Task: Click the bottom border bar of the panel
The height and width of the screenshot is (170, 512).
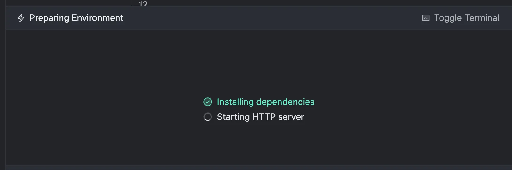Action: click(x=259, y=168)
